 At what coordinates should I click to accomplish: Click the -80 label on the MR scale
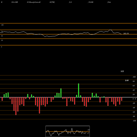pos(134,116)
